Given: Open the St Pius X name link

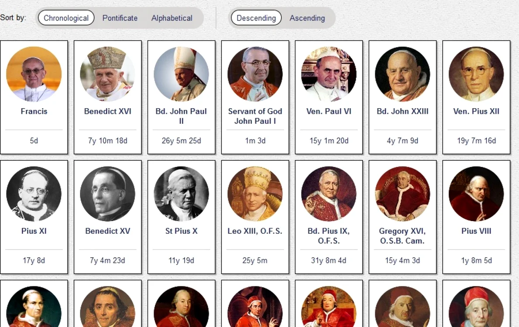Looking at the screenshot, I should [182, 231].
